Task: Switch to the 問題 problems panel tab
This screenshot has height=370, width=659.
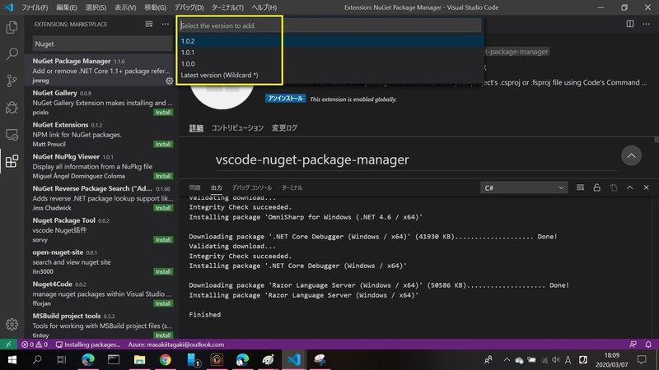Action: [194, 187]
